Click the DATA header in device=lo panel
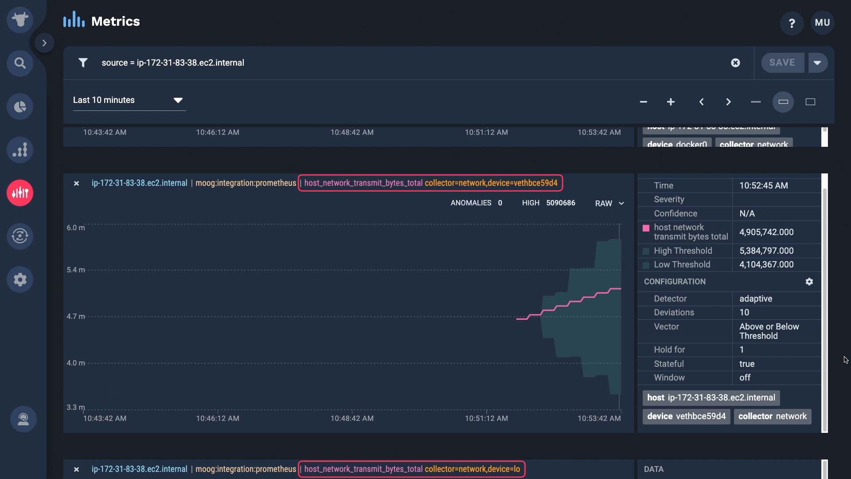Screen dimensions: 851x479 [x=653, y=469]
